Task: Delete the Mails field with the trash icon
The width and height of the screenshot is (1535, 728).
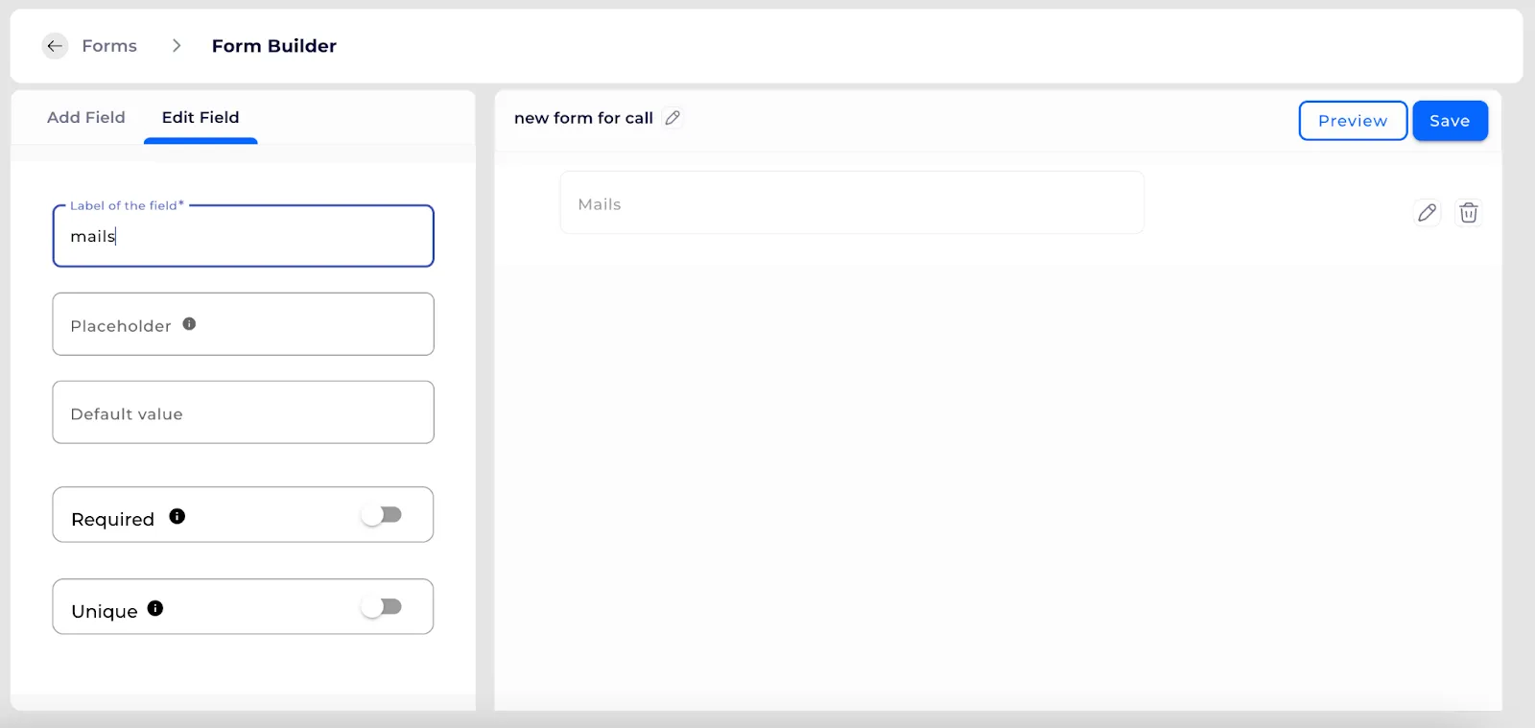Action: pos(1468,213)
